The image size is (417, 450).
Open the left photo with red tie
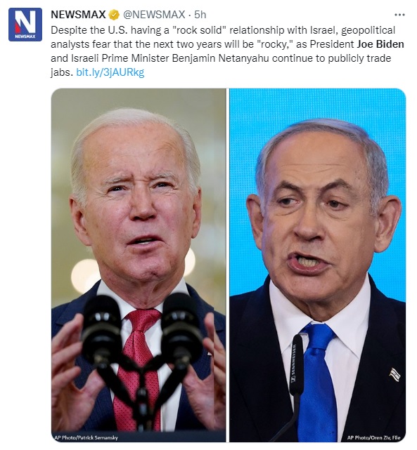coord(139,265)
